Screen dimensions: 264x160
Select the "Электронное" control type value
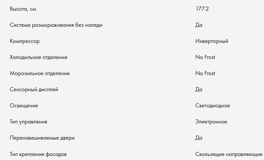click(211, 122)
